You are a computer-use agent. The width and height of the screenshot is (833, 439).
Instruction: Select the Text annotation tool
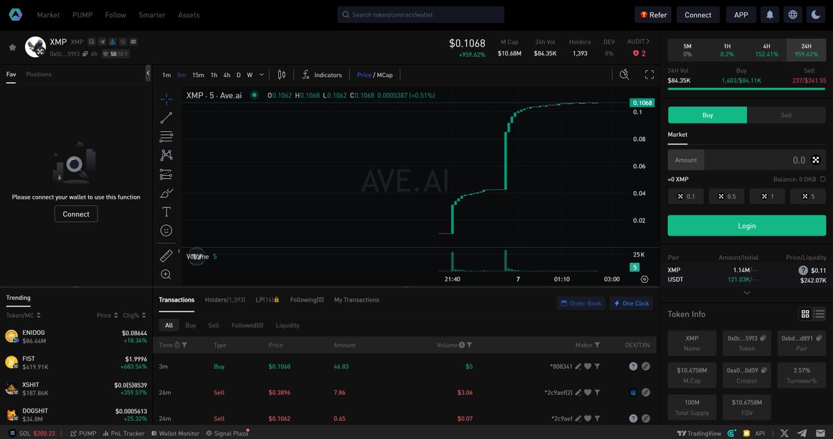[x=167, y=212]
